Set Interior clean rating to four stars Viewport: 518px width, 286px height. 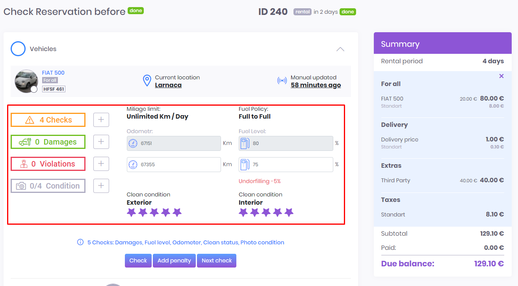pyautogui.click(x=278, y=213)
